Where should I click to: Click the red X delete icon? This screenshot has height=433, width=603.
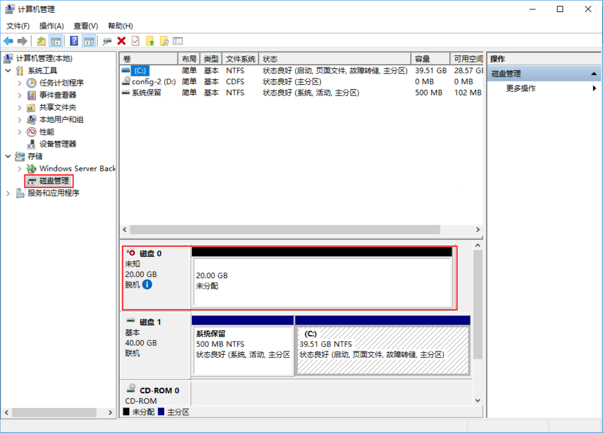(121, 41)
